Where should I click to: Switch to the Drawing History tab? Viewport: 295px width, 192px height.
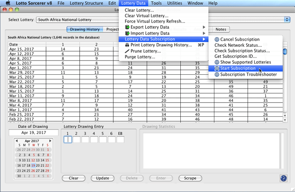click(85, 29)
